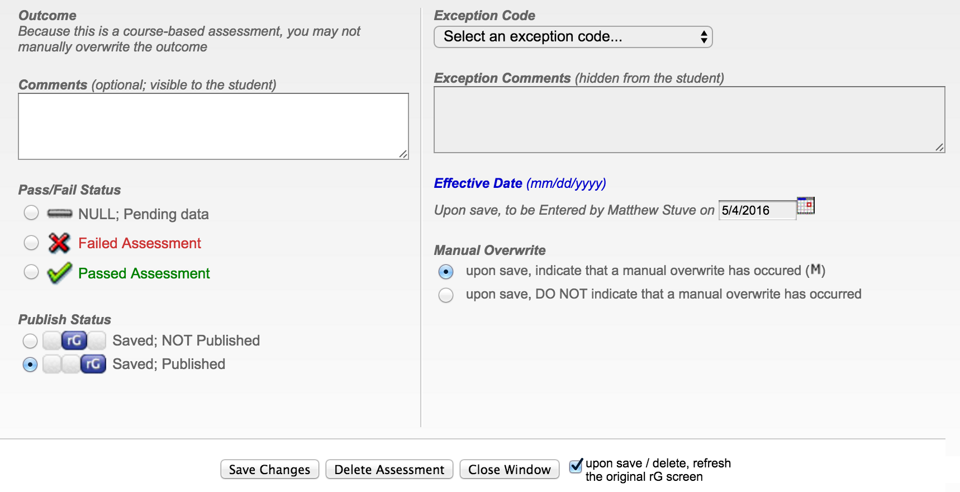Image resolution: width=960 pixels, height=492 pixels.
Task: Open the exception code dropdown
Action: pyautogui.click(x=573, y=37)
